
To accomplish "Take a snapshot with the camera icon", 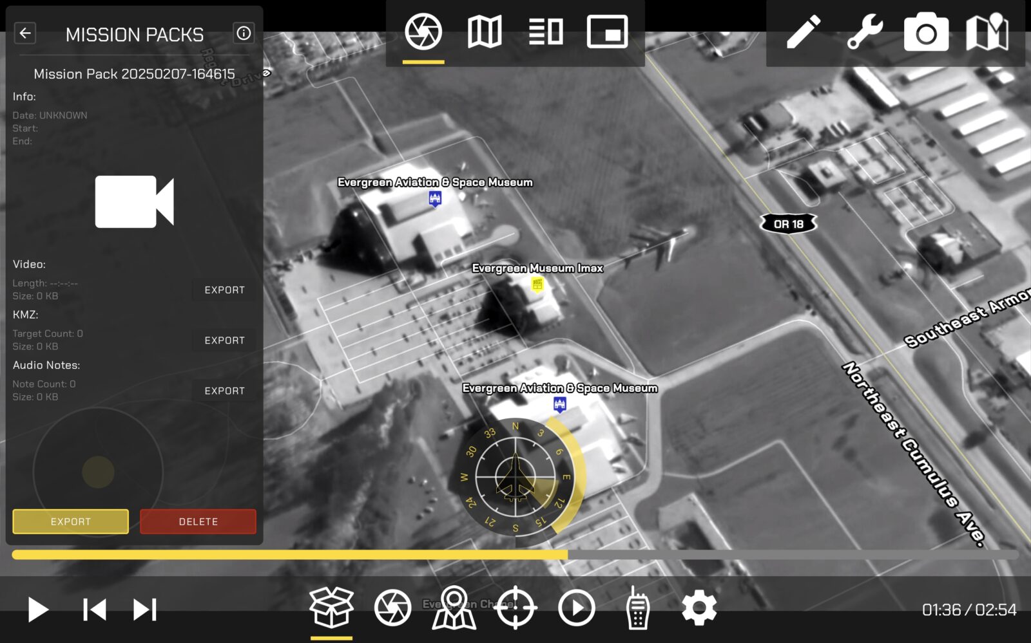I will (926, 33).
